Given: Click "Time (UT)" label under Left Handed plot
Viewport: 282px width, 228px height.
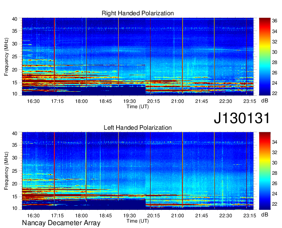Looking at the screenshot, I should pos(138,221).
